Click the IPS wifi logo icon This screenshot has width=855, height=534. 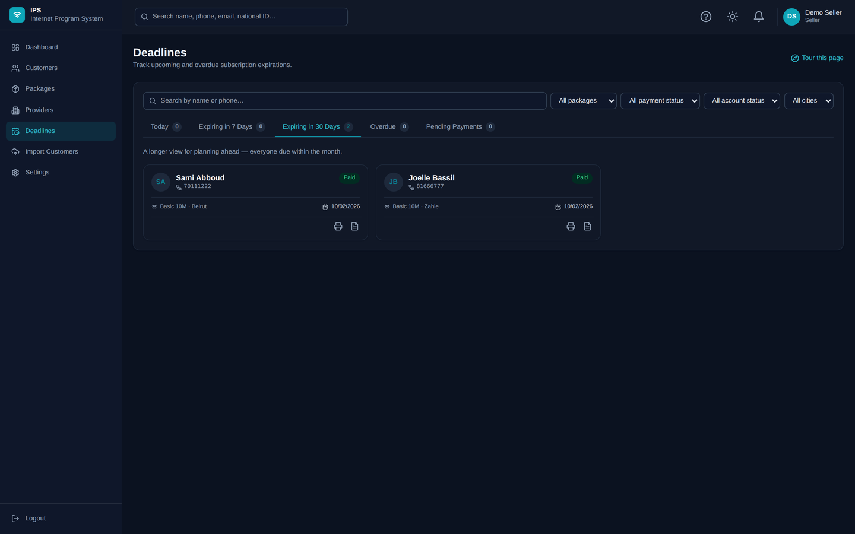[17, 15]
